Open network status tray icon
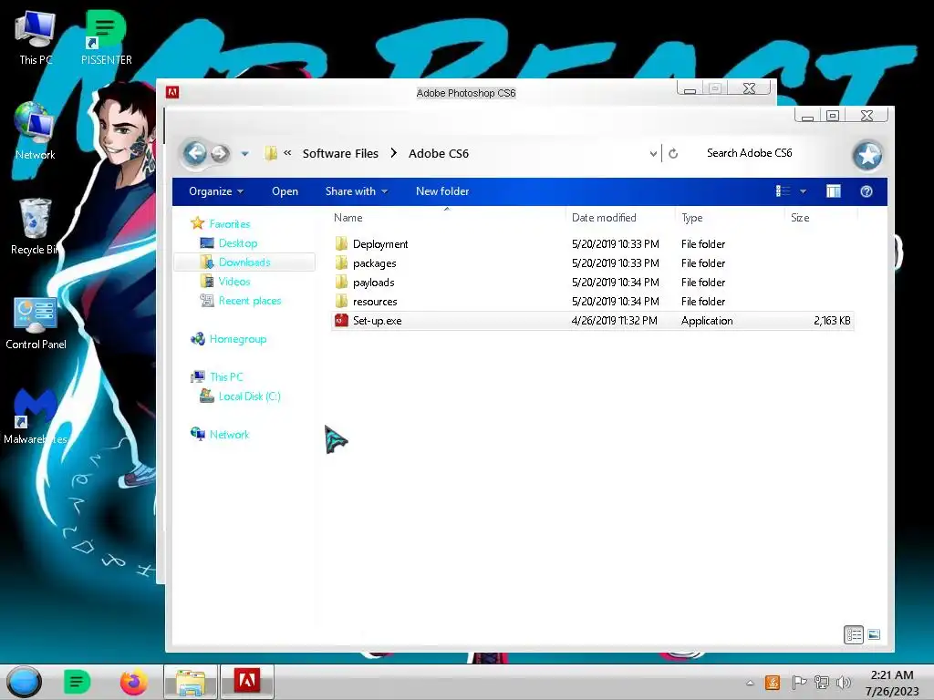Viewport: 934px width, 700px height. click(x=822, y=683)
